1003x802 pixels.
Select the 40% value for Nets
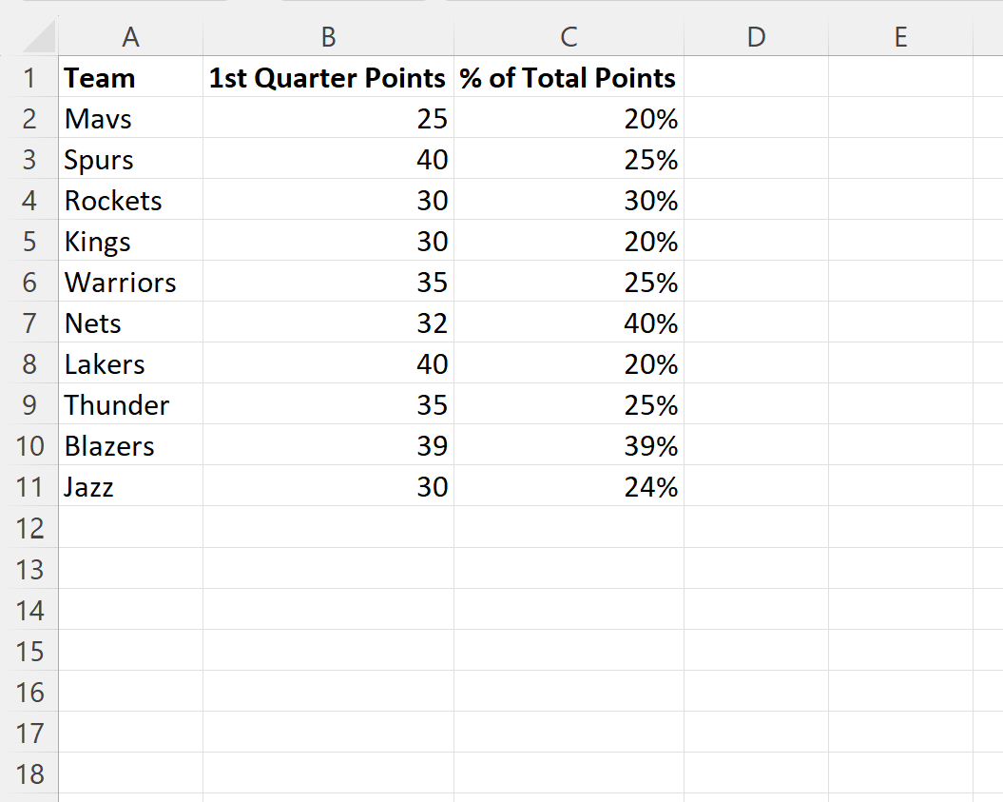pos(568,323)
